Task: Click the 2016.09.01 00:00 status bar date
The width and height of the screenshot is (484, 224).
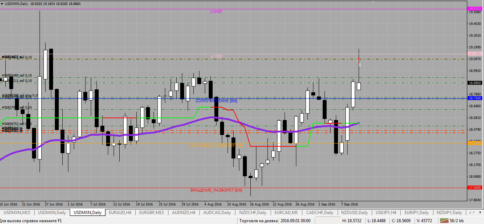Action: point(296,221)
